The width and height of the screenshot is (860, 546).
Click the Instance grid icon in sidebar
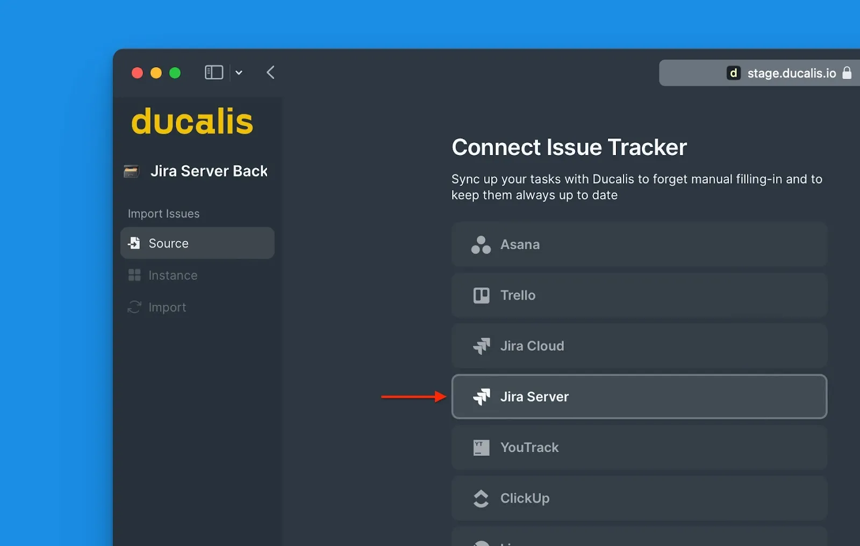click(134, 275)
